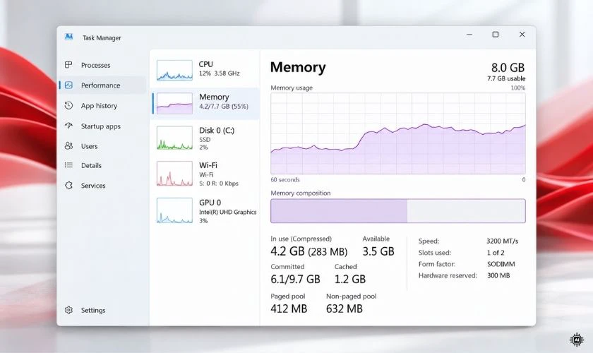Click the "412 MB" Paged pool value

[289, 309]
